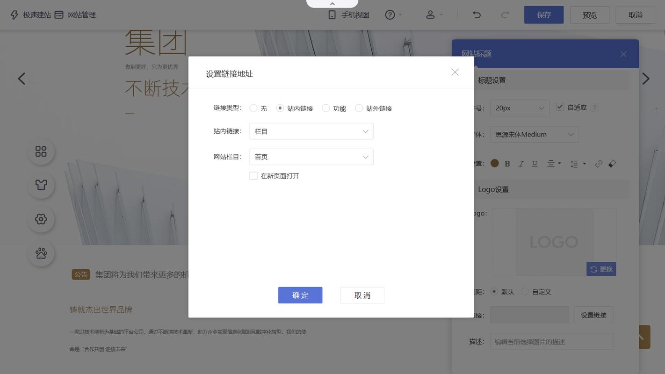Expand the font dropdown showing 思源宋体Medium
This screenshot has width=665, height=374.
[x=534, y=134]
